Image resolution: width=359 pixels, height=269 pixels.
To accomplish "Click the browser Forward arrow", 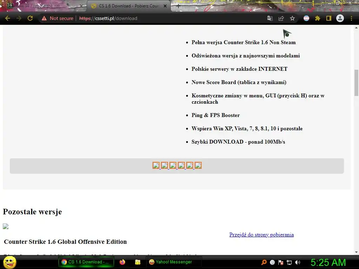I will pos(19,18).
